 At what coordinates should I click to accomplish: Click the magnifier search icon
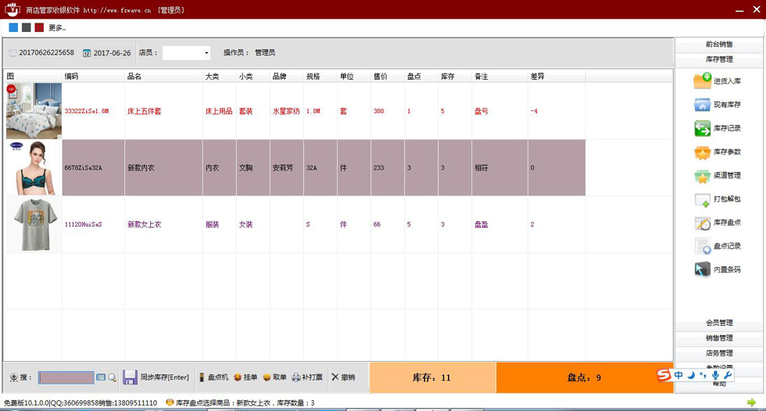(x=113, y=377)
